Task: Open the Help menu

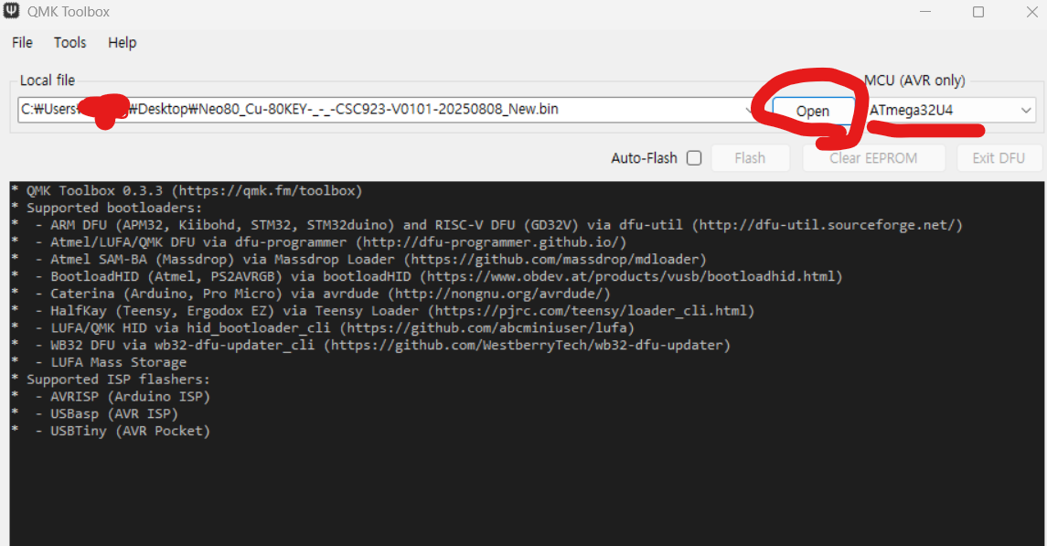Action: point(123,43)
